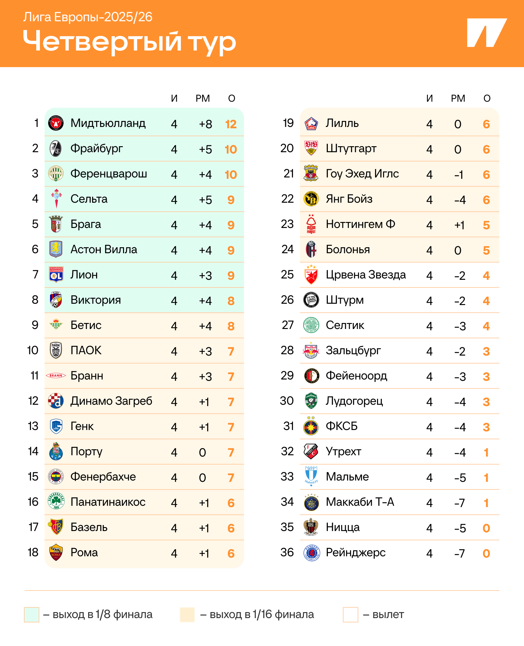The height and width of the screenshot is (646, 524).
Task: Click the Lyon OL logo
Action: 56,274
